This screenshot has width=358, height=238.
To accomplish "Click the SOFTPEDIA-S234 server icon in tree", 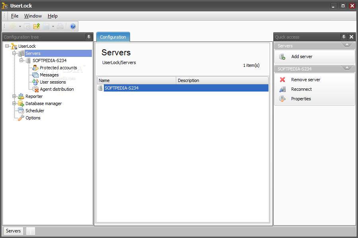I will click(28, 60).
